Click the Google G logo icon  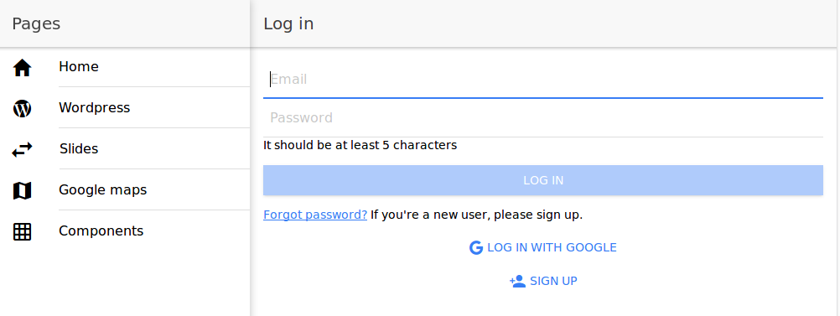475,247
